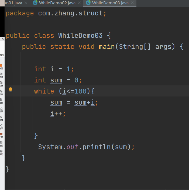189x190 pixels.
Task: Click the class icon on WhileDemo03.java tab
Action: point(88,3)
